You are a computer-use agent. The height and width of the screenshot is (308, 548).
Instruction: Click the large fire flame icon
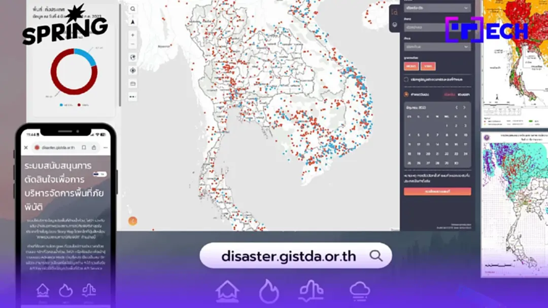pos(269,291)
